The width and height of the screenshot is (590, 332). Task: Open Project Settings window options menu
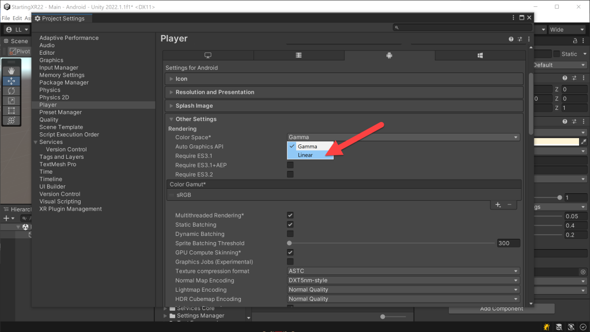coord(513,18)
